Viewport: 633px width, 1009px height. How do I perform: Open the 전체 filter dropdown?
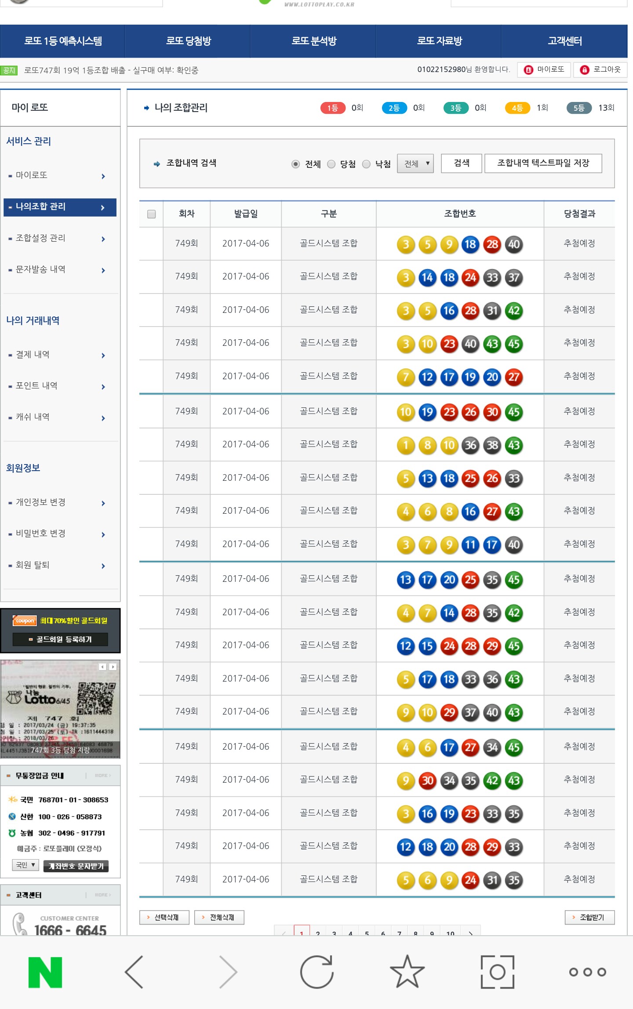(415, 163)
